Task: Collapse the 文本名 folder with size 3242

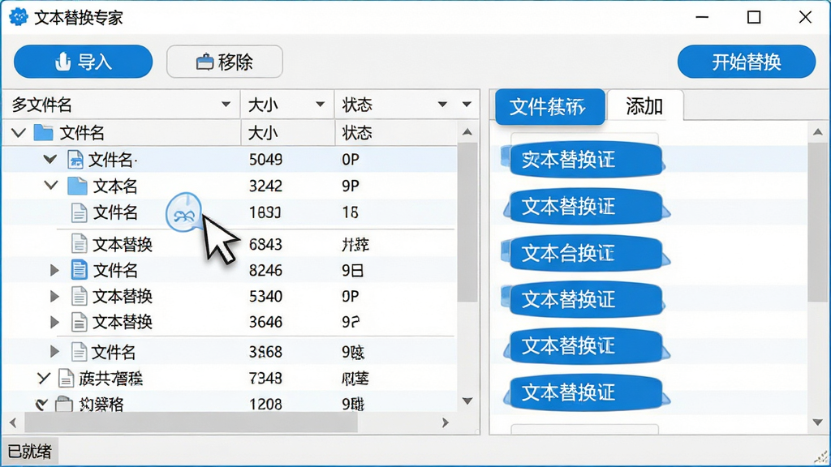Action: (x=51, y=186)
